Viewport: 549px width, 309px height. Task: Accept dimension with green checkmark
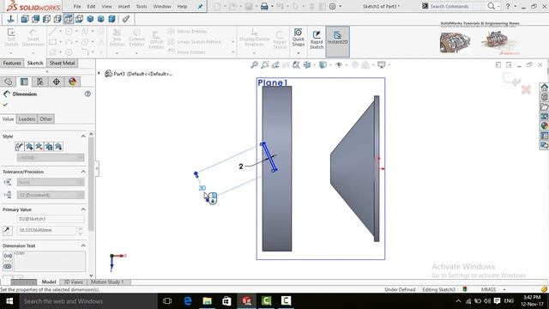[5, 105]
